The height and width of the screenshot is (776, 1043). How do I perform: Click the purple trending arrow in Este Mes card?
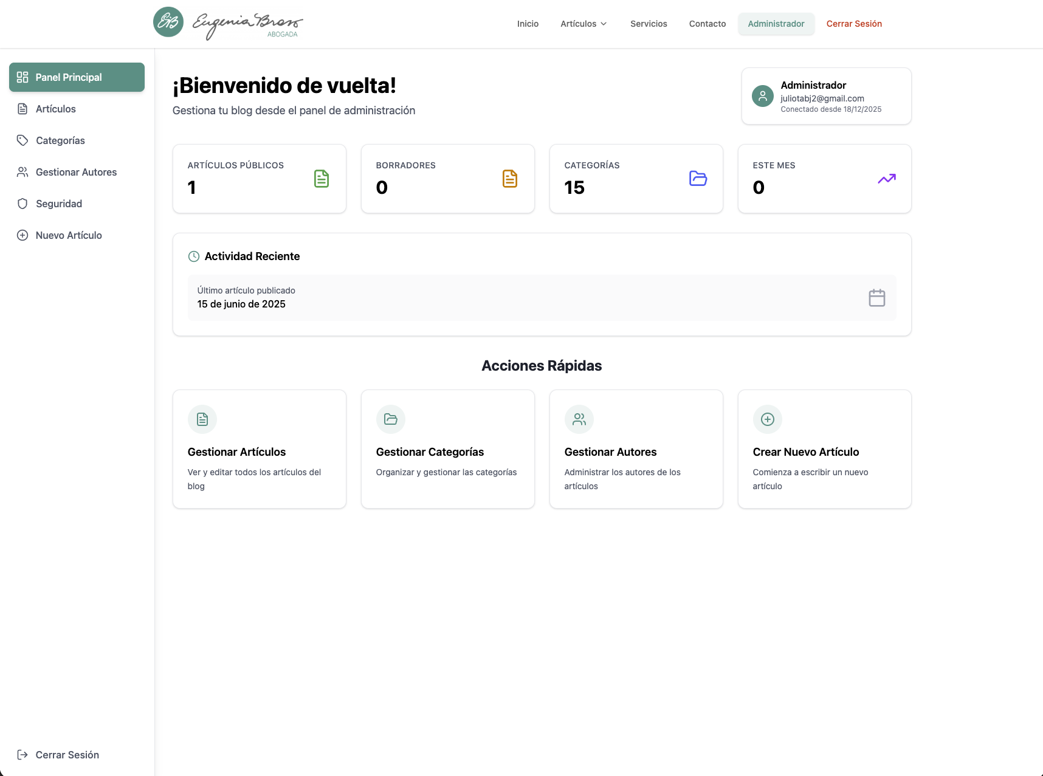(x=887, y=179)
